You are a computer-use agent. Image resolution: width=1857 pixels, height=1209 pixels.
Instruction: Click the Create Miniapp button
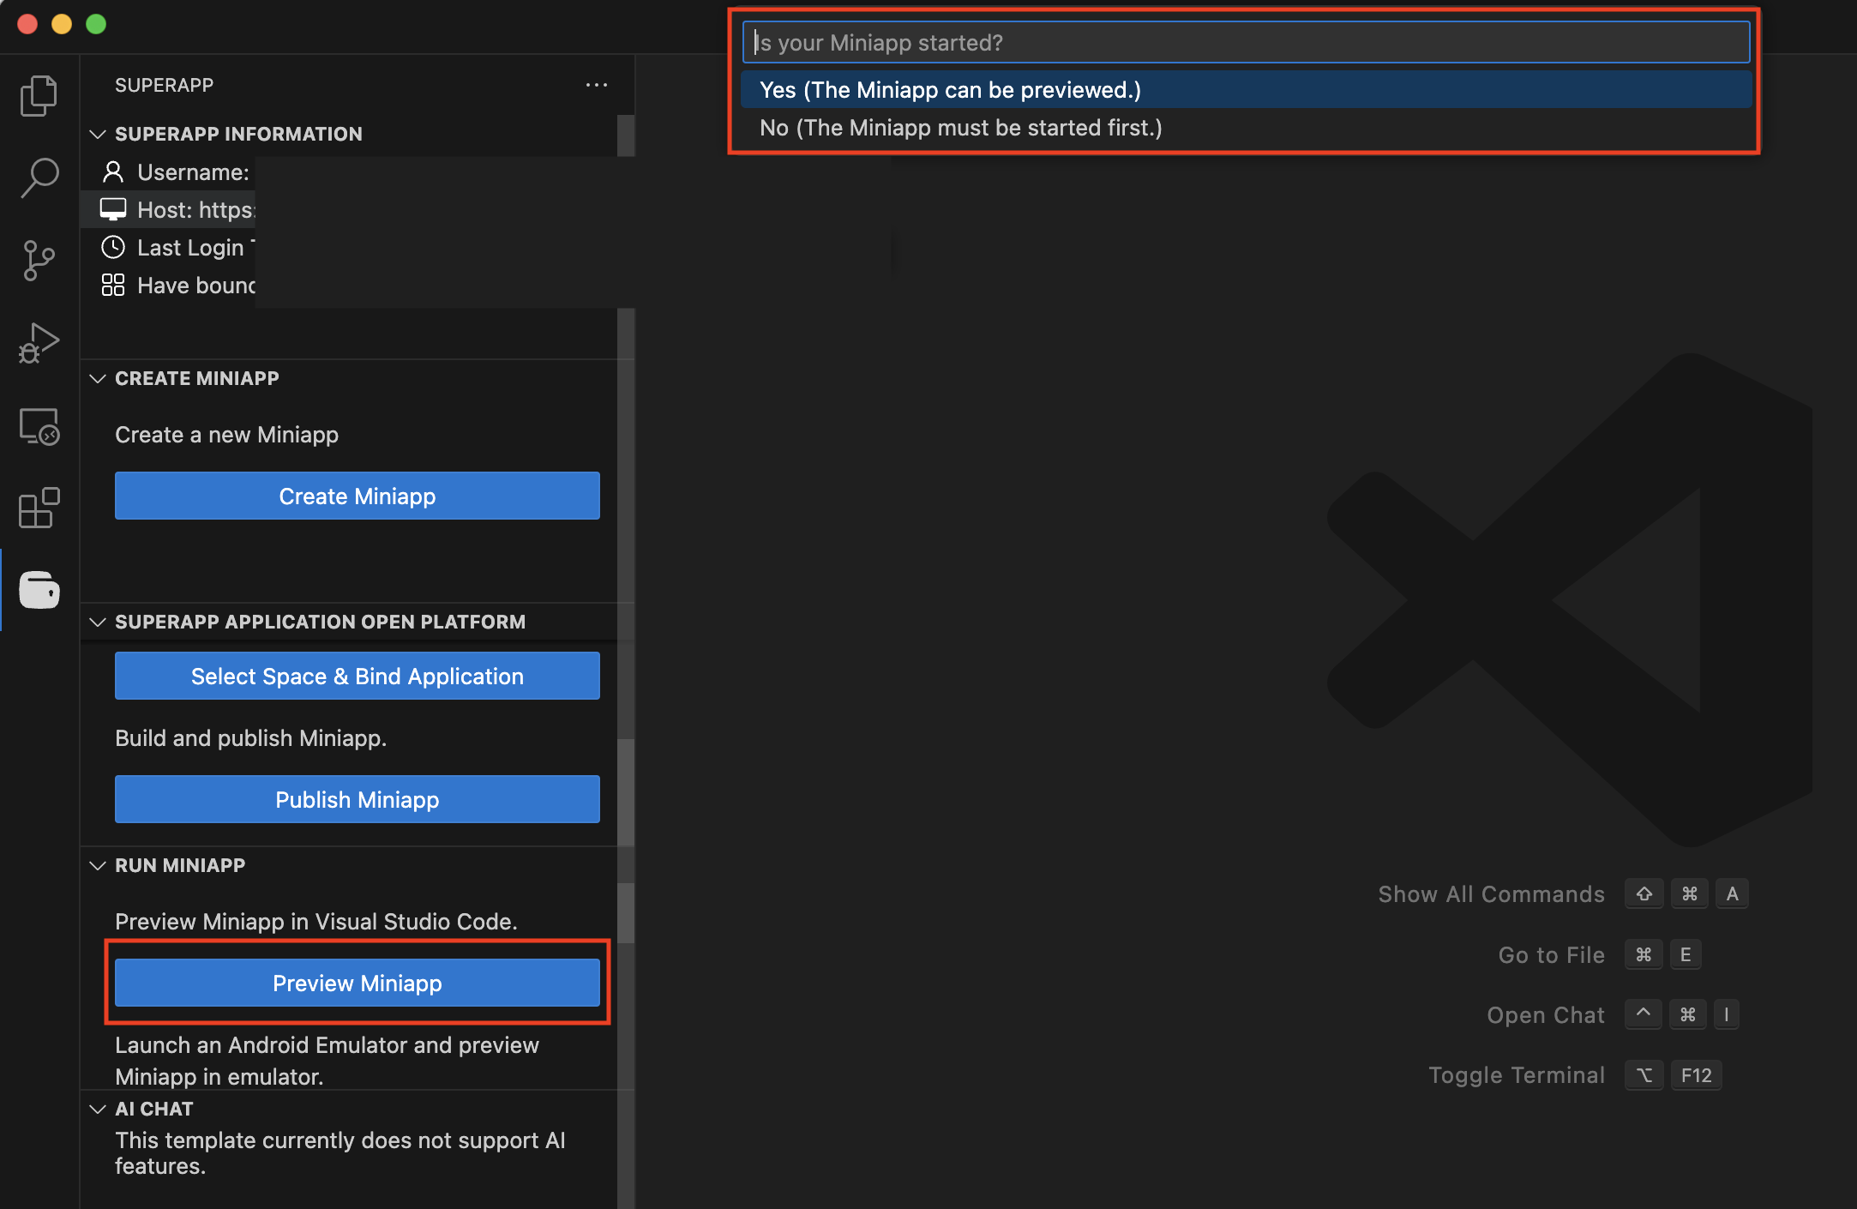point(358,496)
